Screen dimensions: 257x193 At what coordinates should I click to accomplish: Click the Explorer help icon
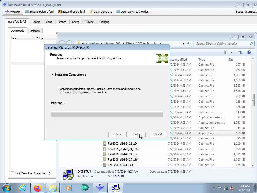click(249, 52)
